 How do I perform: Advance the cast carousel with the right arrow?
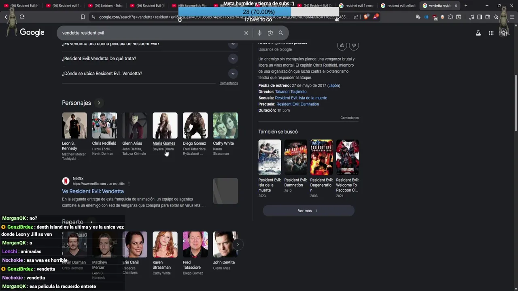point(238,244)
